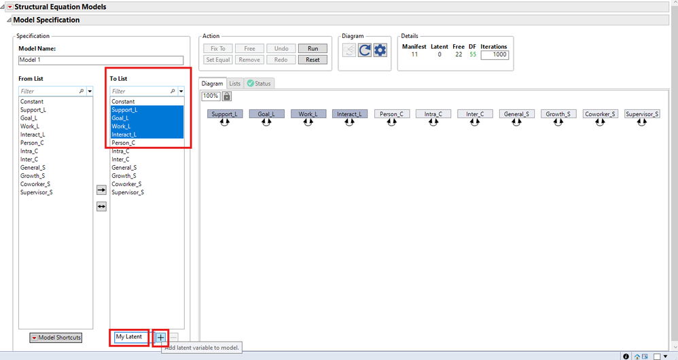The image size is (678, 360).
Task: Select the Person_C node in diagram
Action: click(391, 114)
